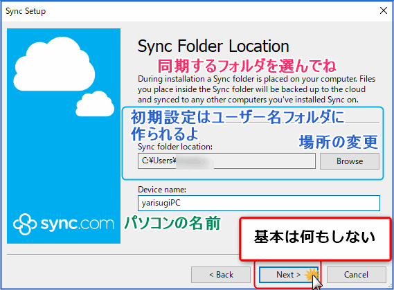Click the Sync Setup window title
The image size is (394, 290).
pos(26,11)
